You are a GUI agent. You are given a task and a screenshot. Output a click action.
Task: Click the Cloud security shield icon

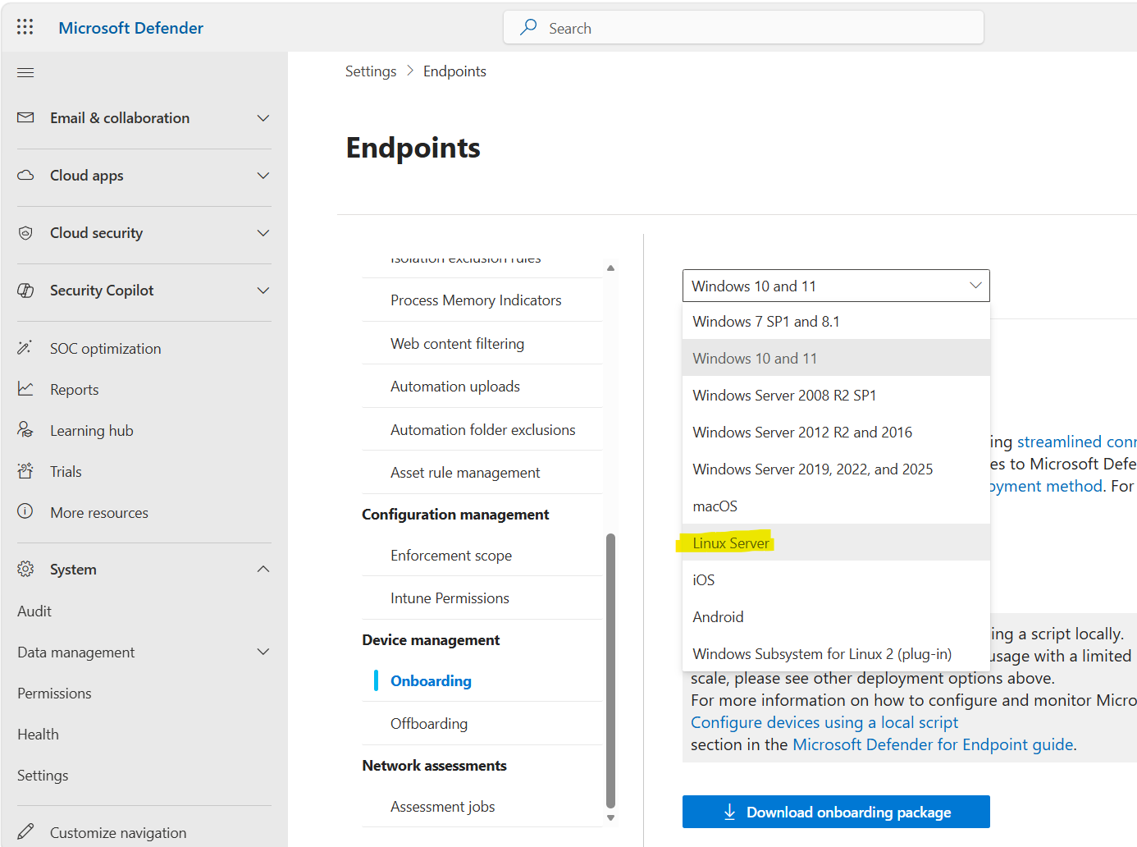pos(25,233)
